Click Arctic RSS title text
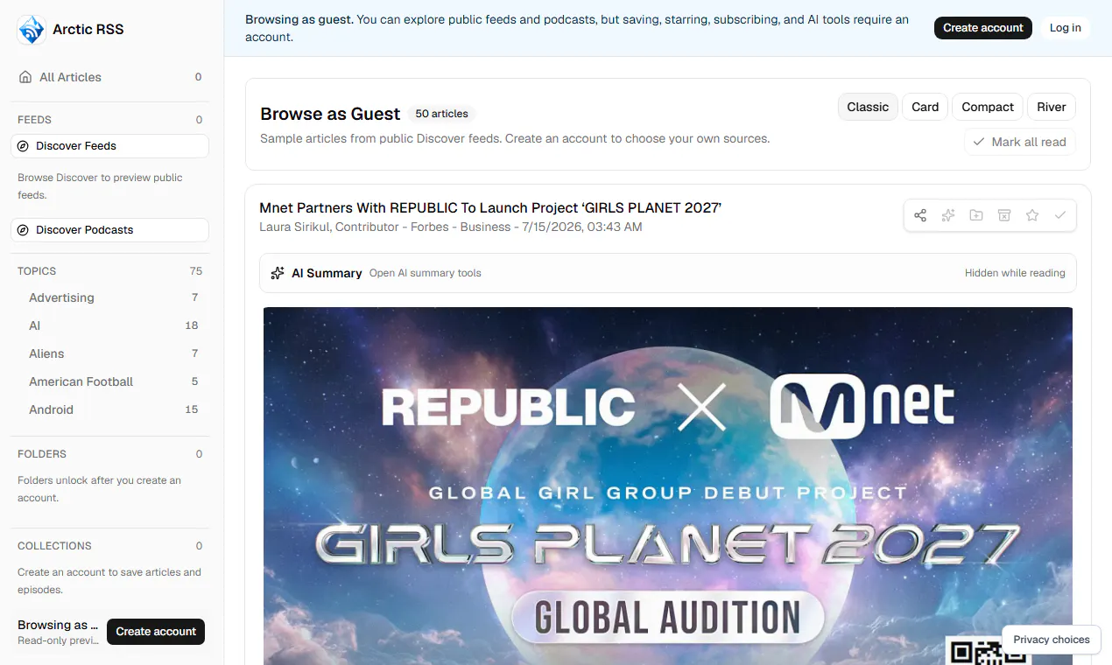The width and height of the screenshot is (1112, 665). 88,30
